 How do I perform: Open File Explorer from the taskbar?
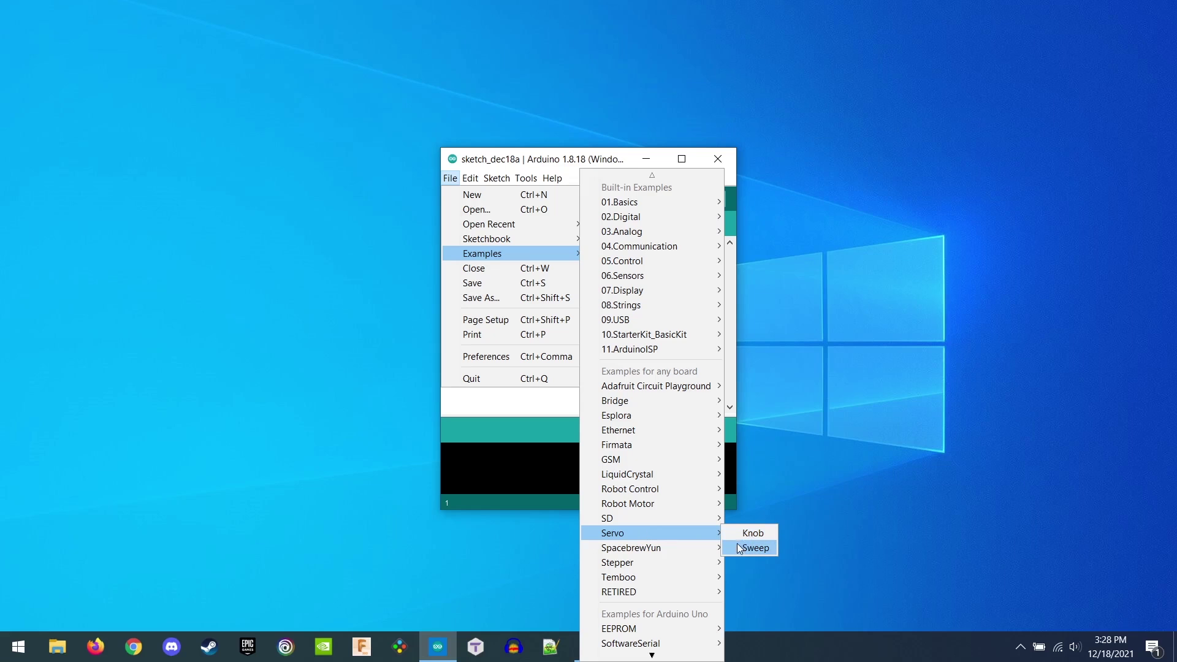[57, 647]
